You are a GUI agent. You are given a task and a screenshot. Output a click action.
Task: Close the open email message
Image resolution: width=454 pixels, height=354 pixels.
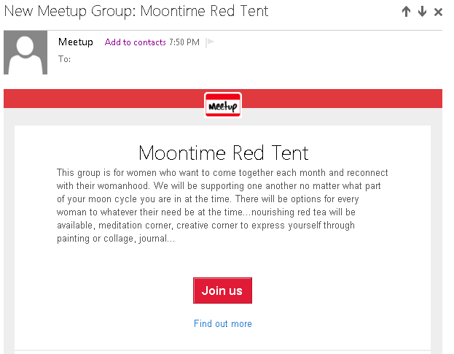(438, 12)
